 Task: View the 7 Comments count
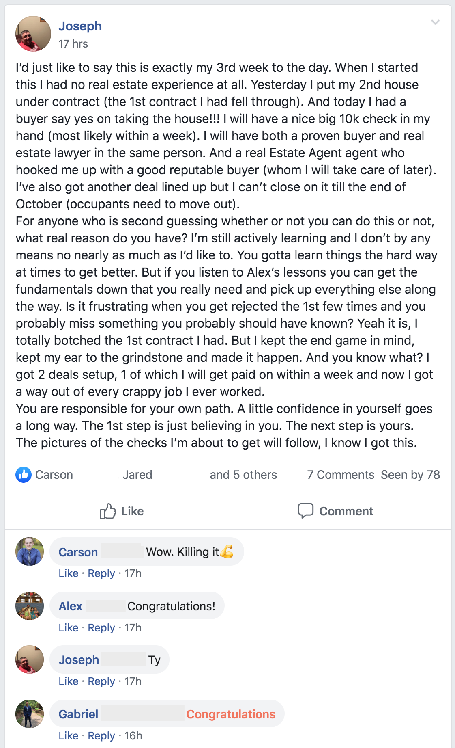340,475
